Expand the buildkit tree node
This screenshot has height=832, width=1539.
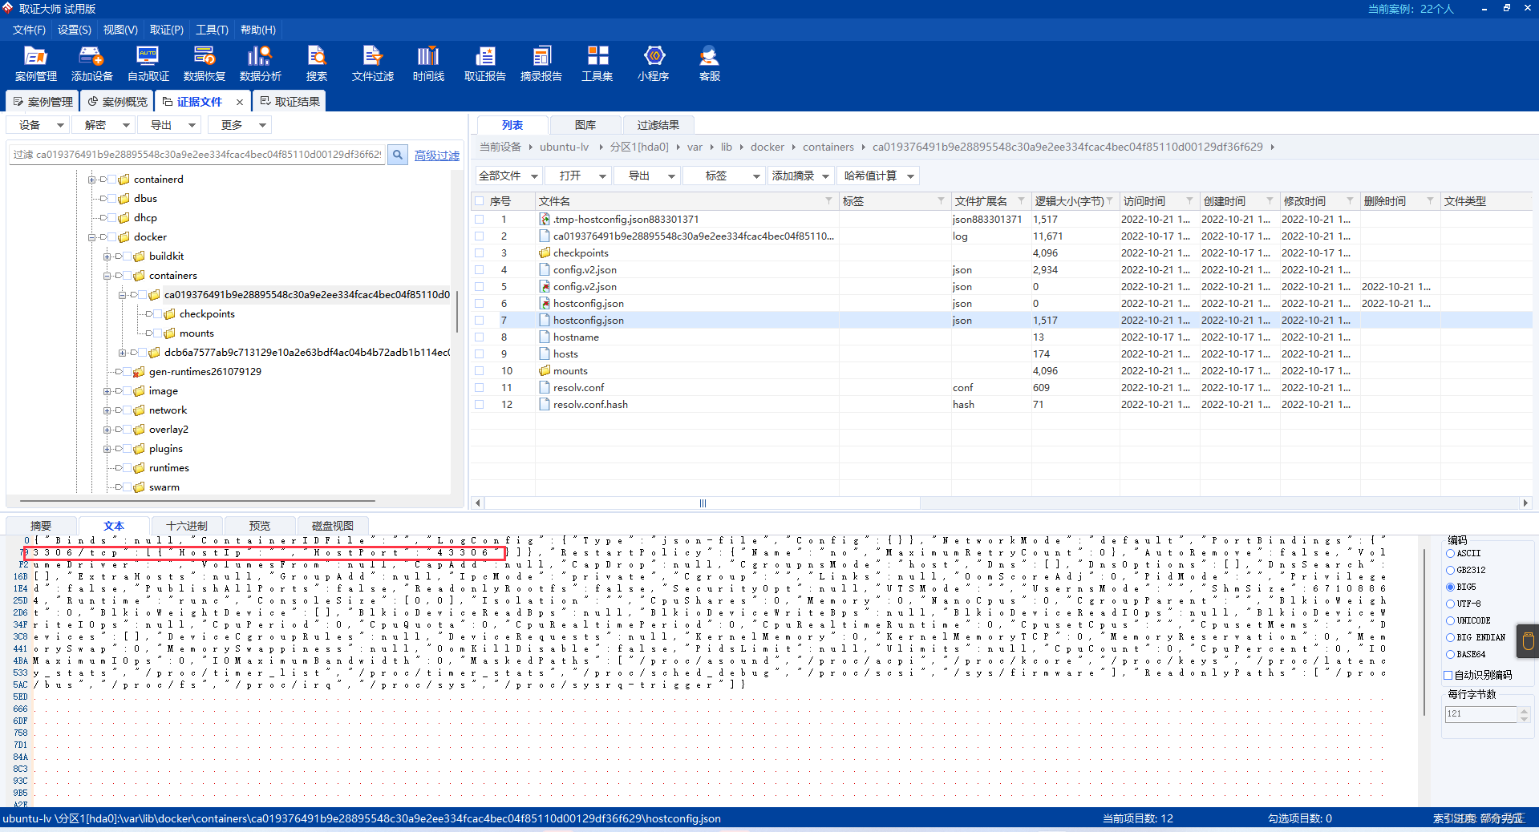(107, 256)
